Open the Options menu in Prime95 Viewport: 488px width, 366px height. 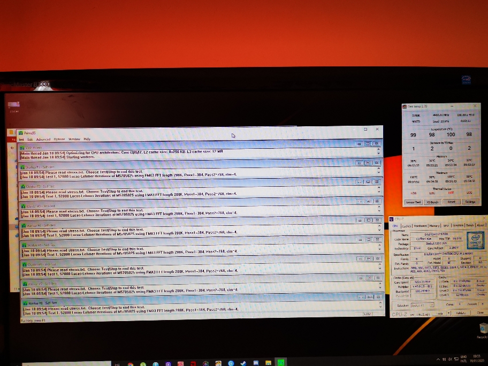59,139
